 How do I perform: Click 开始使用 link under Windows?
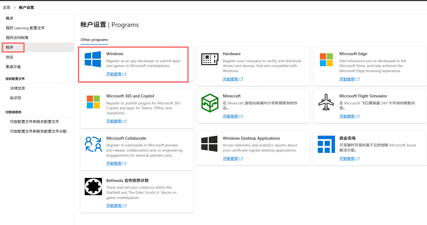coord(114,74)
